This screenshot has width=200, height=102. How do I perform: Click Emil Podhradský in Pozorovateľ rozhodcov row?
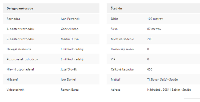pos(72,59)
